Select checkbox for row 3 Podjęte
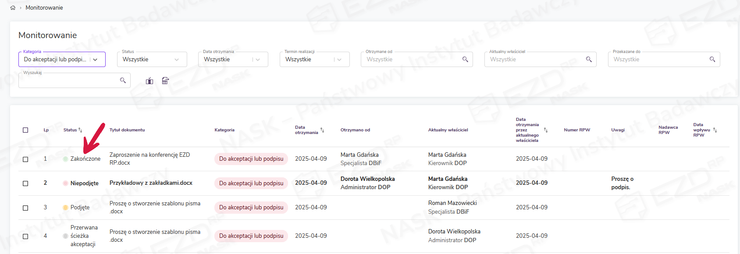This screenshot has height=254, width=740. point(25,208)
